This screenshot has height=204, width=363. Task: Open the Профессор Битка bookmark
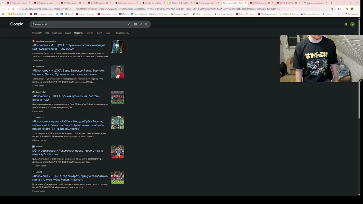311,14
